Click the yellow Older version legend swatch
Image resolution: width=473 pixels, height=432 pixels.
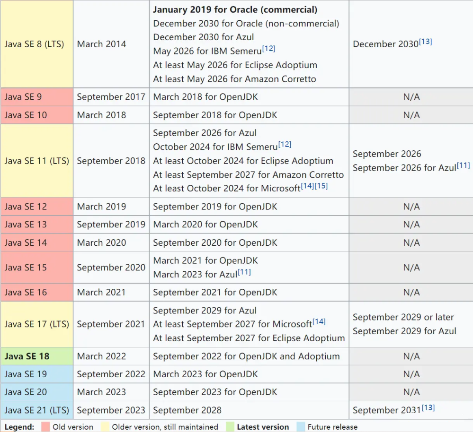(x=105, y=427)
